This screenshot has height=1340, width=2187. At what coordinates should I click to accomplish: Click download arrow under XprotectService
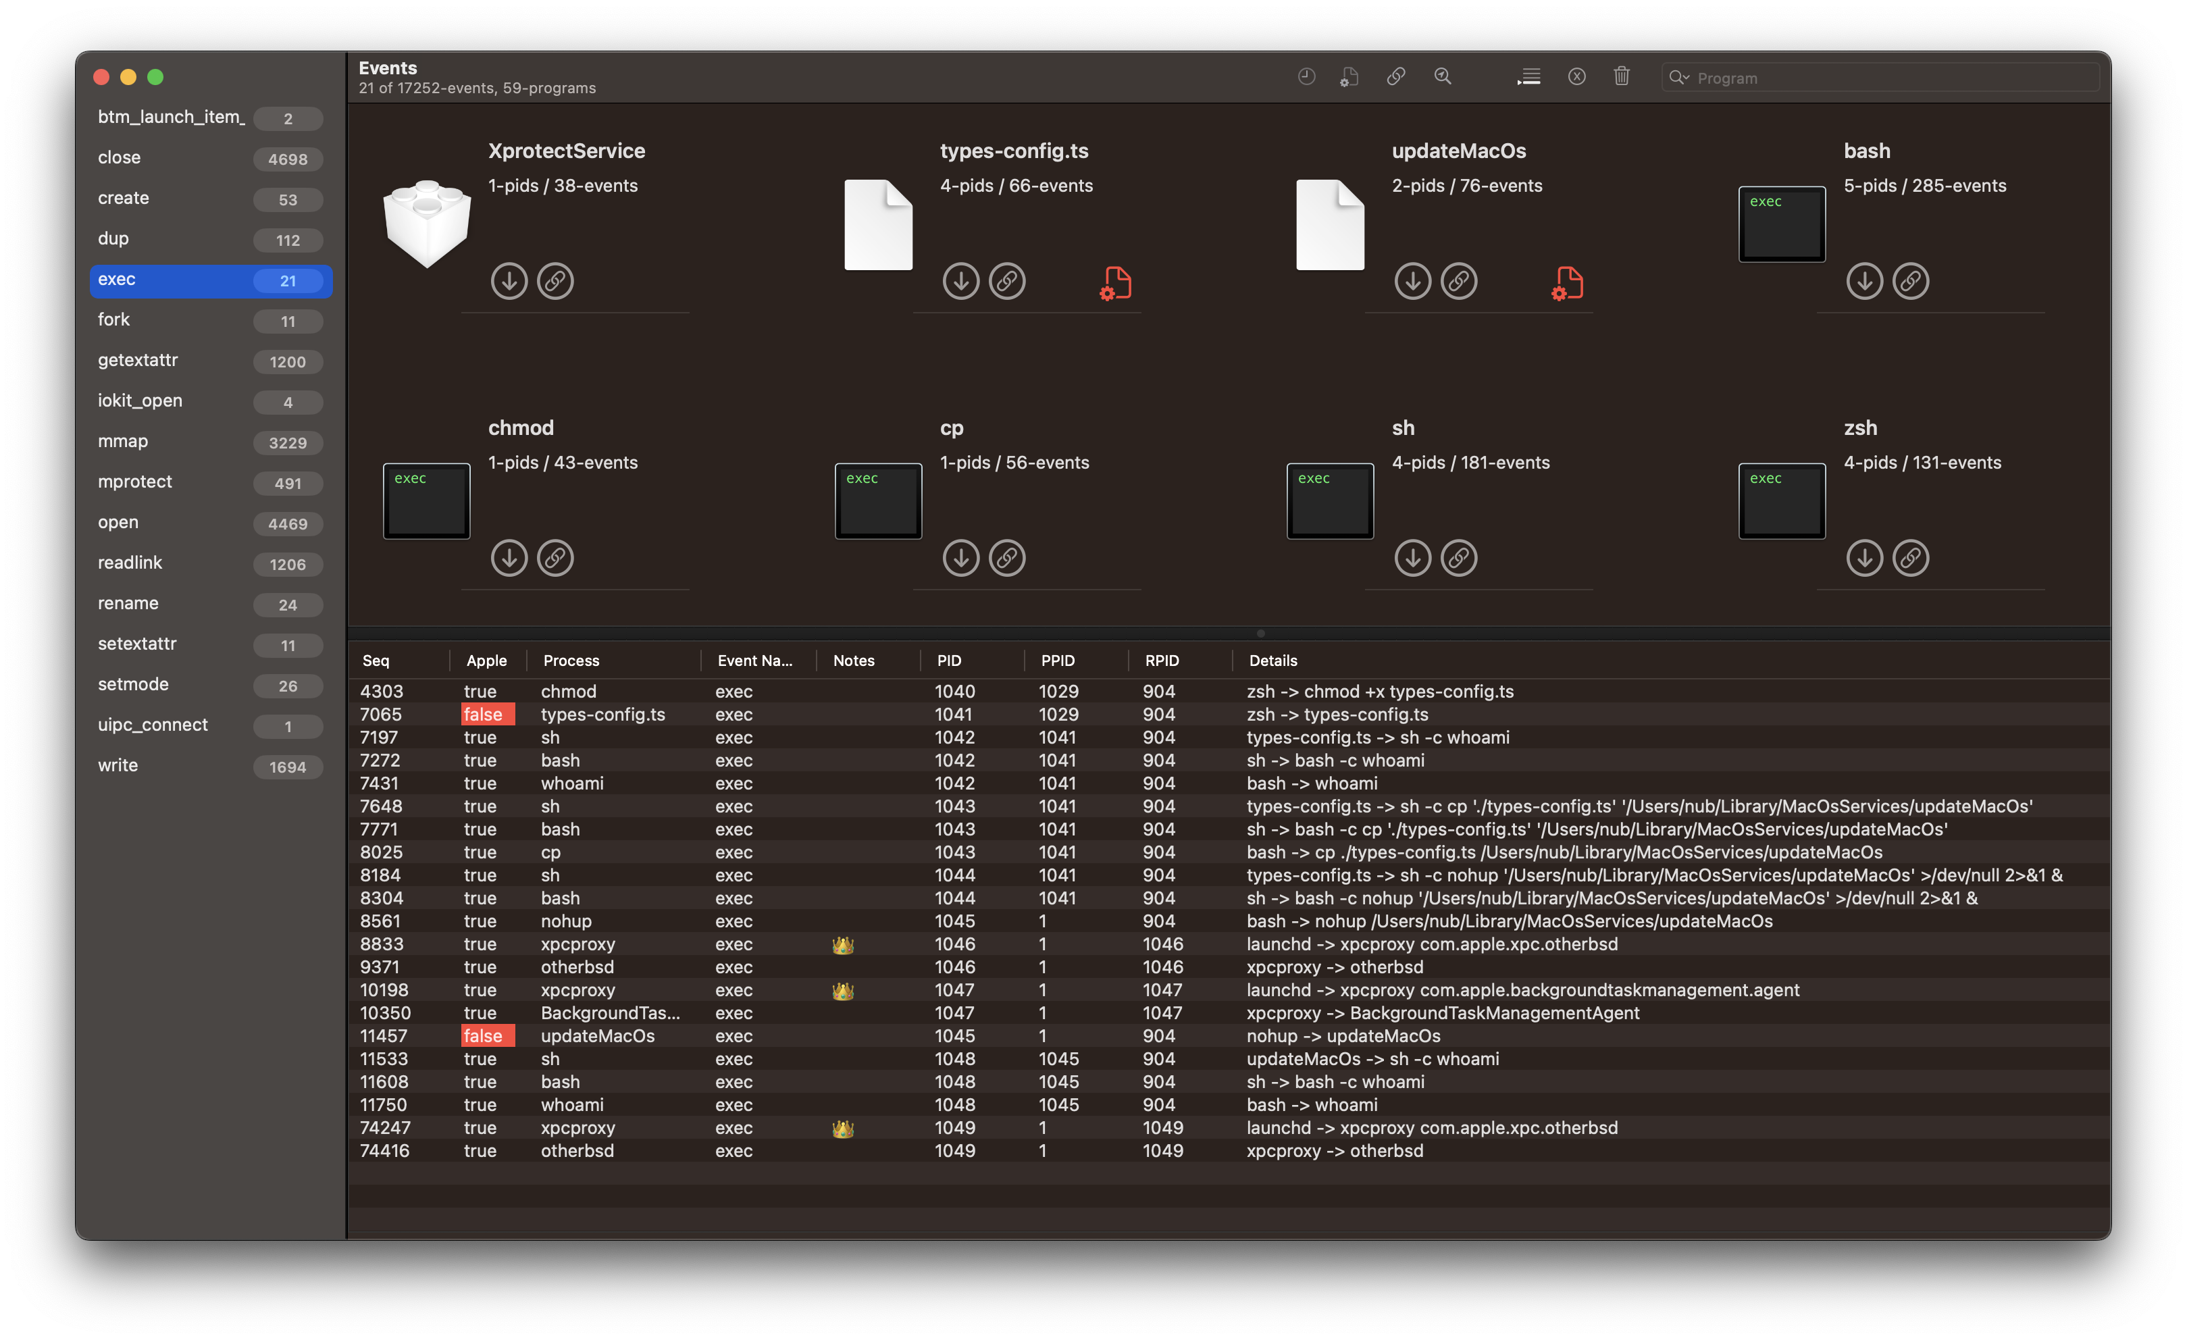509,282
